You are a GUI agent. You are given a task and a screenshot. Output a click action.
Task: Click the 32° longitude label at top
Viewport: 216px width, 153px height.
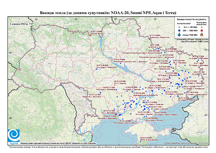click(x=116, y=20)
